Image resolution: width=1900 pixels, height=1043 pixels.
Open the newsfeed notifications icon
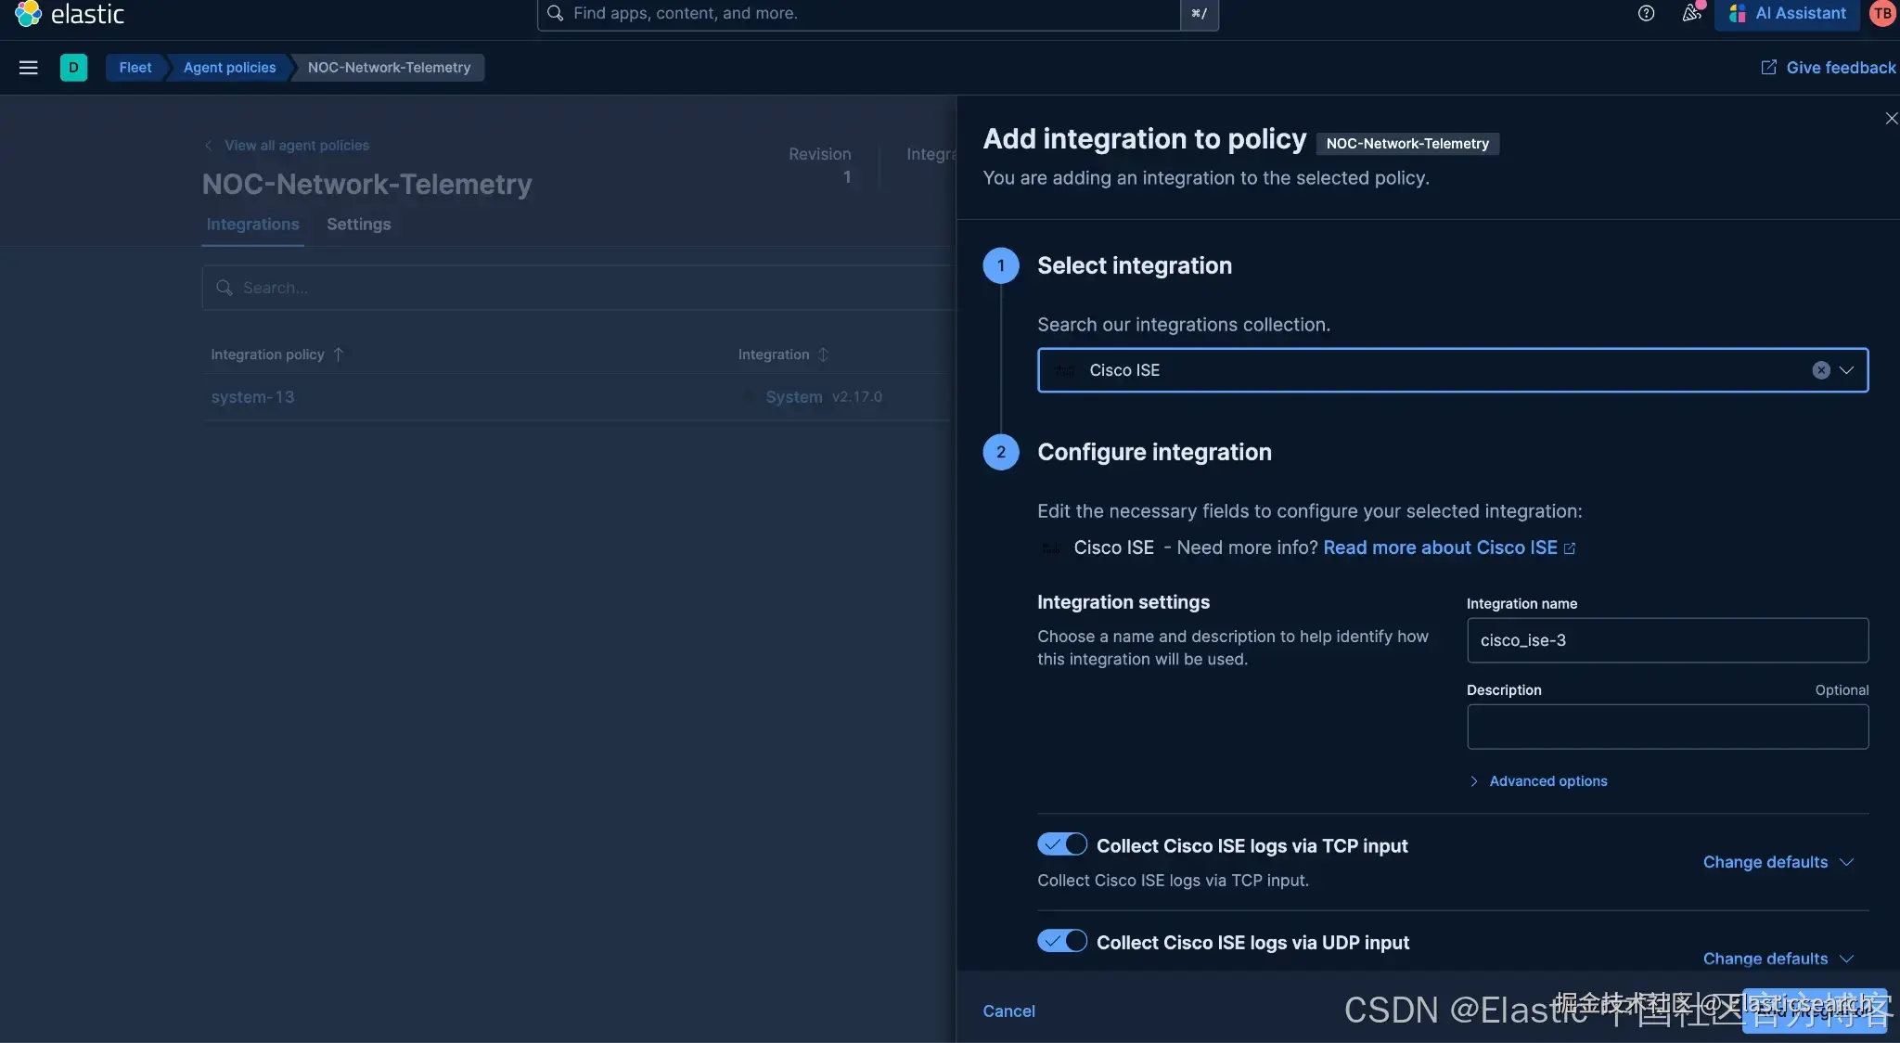tap(1691, 13)
